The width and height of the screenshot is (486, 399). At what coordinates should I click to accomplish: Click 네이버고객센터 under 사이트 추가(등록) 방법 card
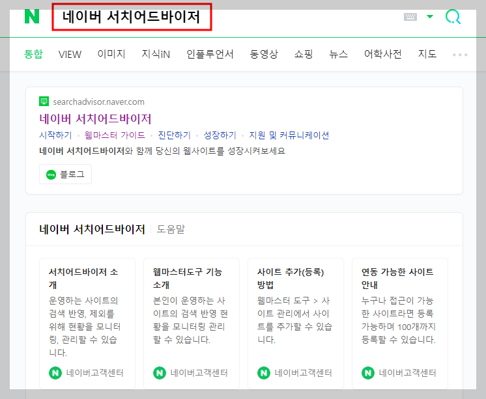pos(304,373)
